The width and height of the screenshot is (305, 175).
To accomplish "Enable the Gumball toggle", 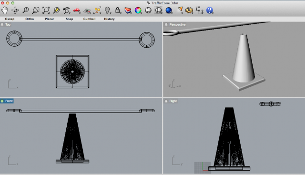I will 89,19.
